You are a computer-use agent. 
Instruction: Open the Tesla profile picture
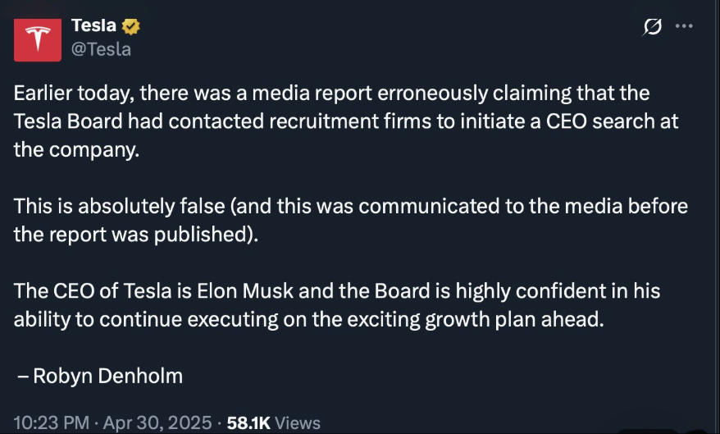coord(38,38)
